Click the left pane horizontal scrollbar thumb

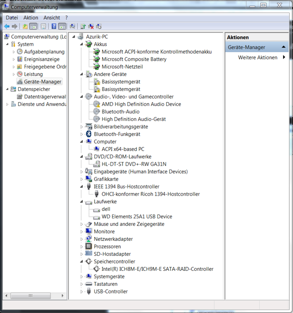click(x=30, y=295)
